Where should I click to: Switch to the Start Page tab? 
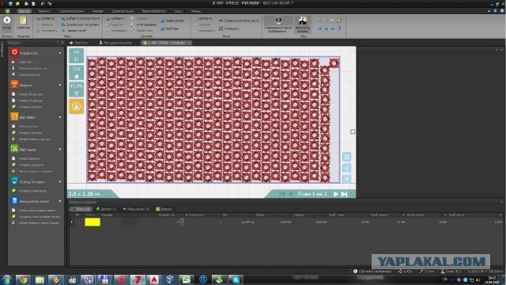point(79,43)
